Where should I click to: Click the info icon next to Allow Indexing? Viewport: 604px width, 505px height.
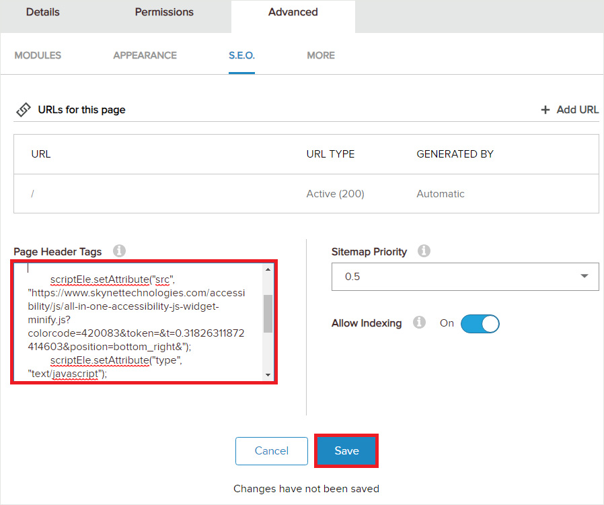point(420,323)
